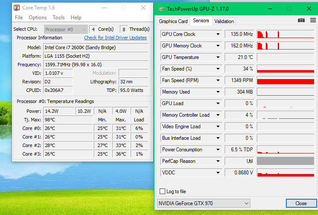318x215 pixels.
Task: Open the Tools menu in Core Temp
Action: point(59,18)
